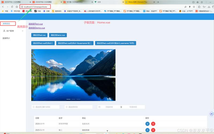Open the 书签 star bookmark folder
This screenshot has height=134, width=214.
point(5,11)
